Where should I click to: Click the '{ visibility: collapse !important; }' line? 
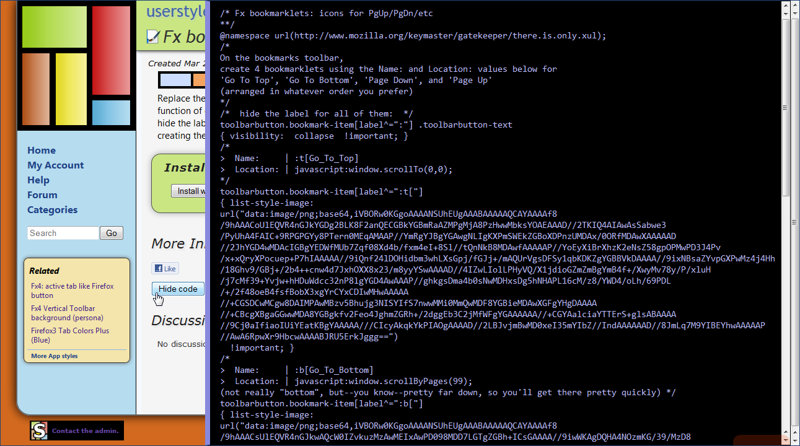[x=314, y=136]
